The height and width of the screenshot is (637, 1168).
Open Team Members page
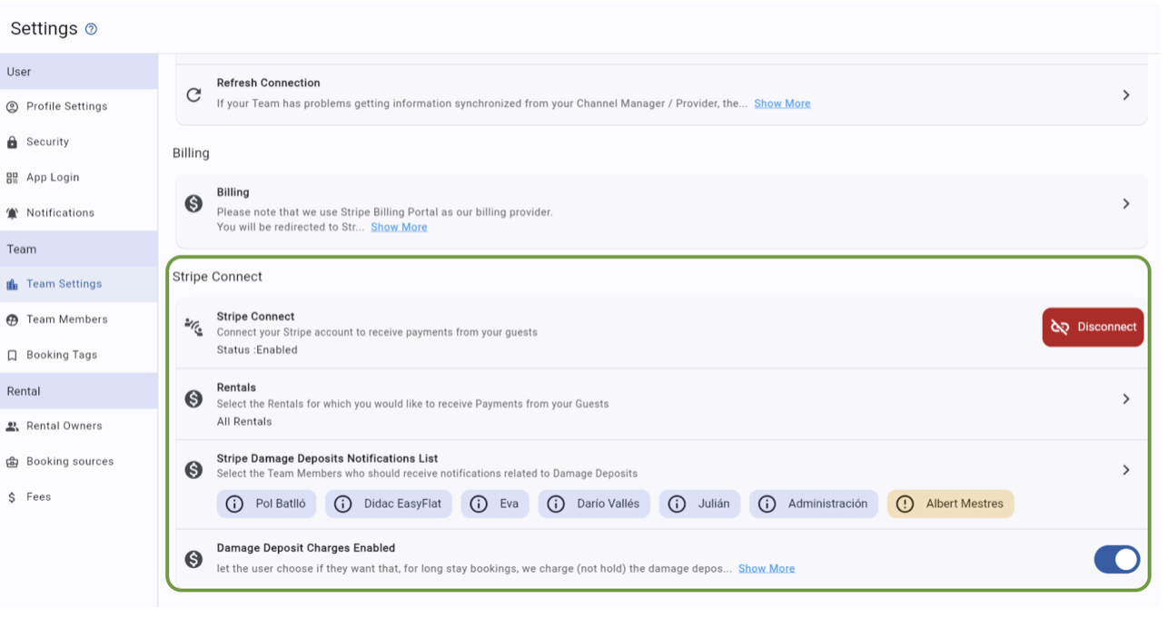click(x=79, y=319)
